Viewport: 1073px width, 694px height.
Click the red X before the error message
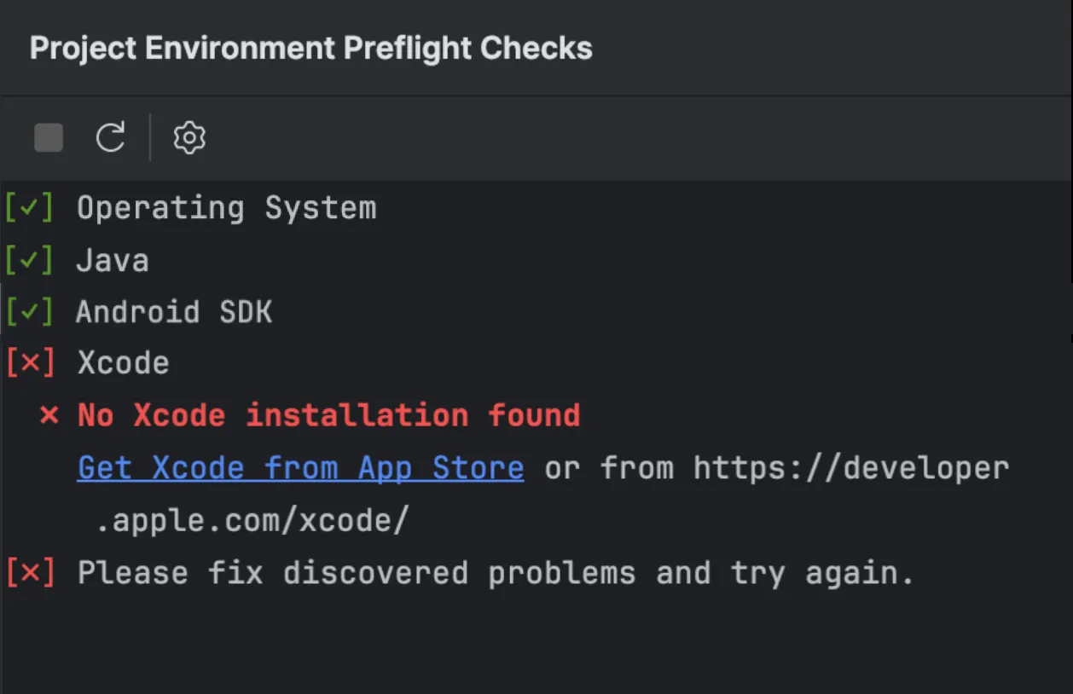(x=49, y=414)
